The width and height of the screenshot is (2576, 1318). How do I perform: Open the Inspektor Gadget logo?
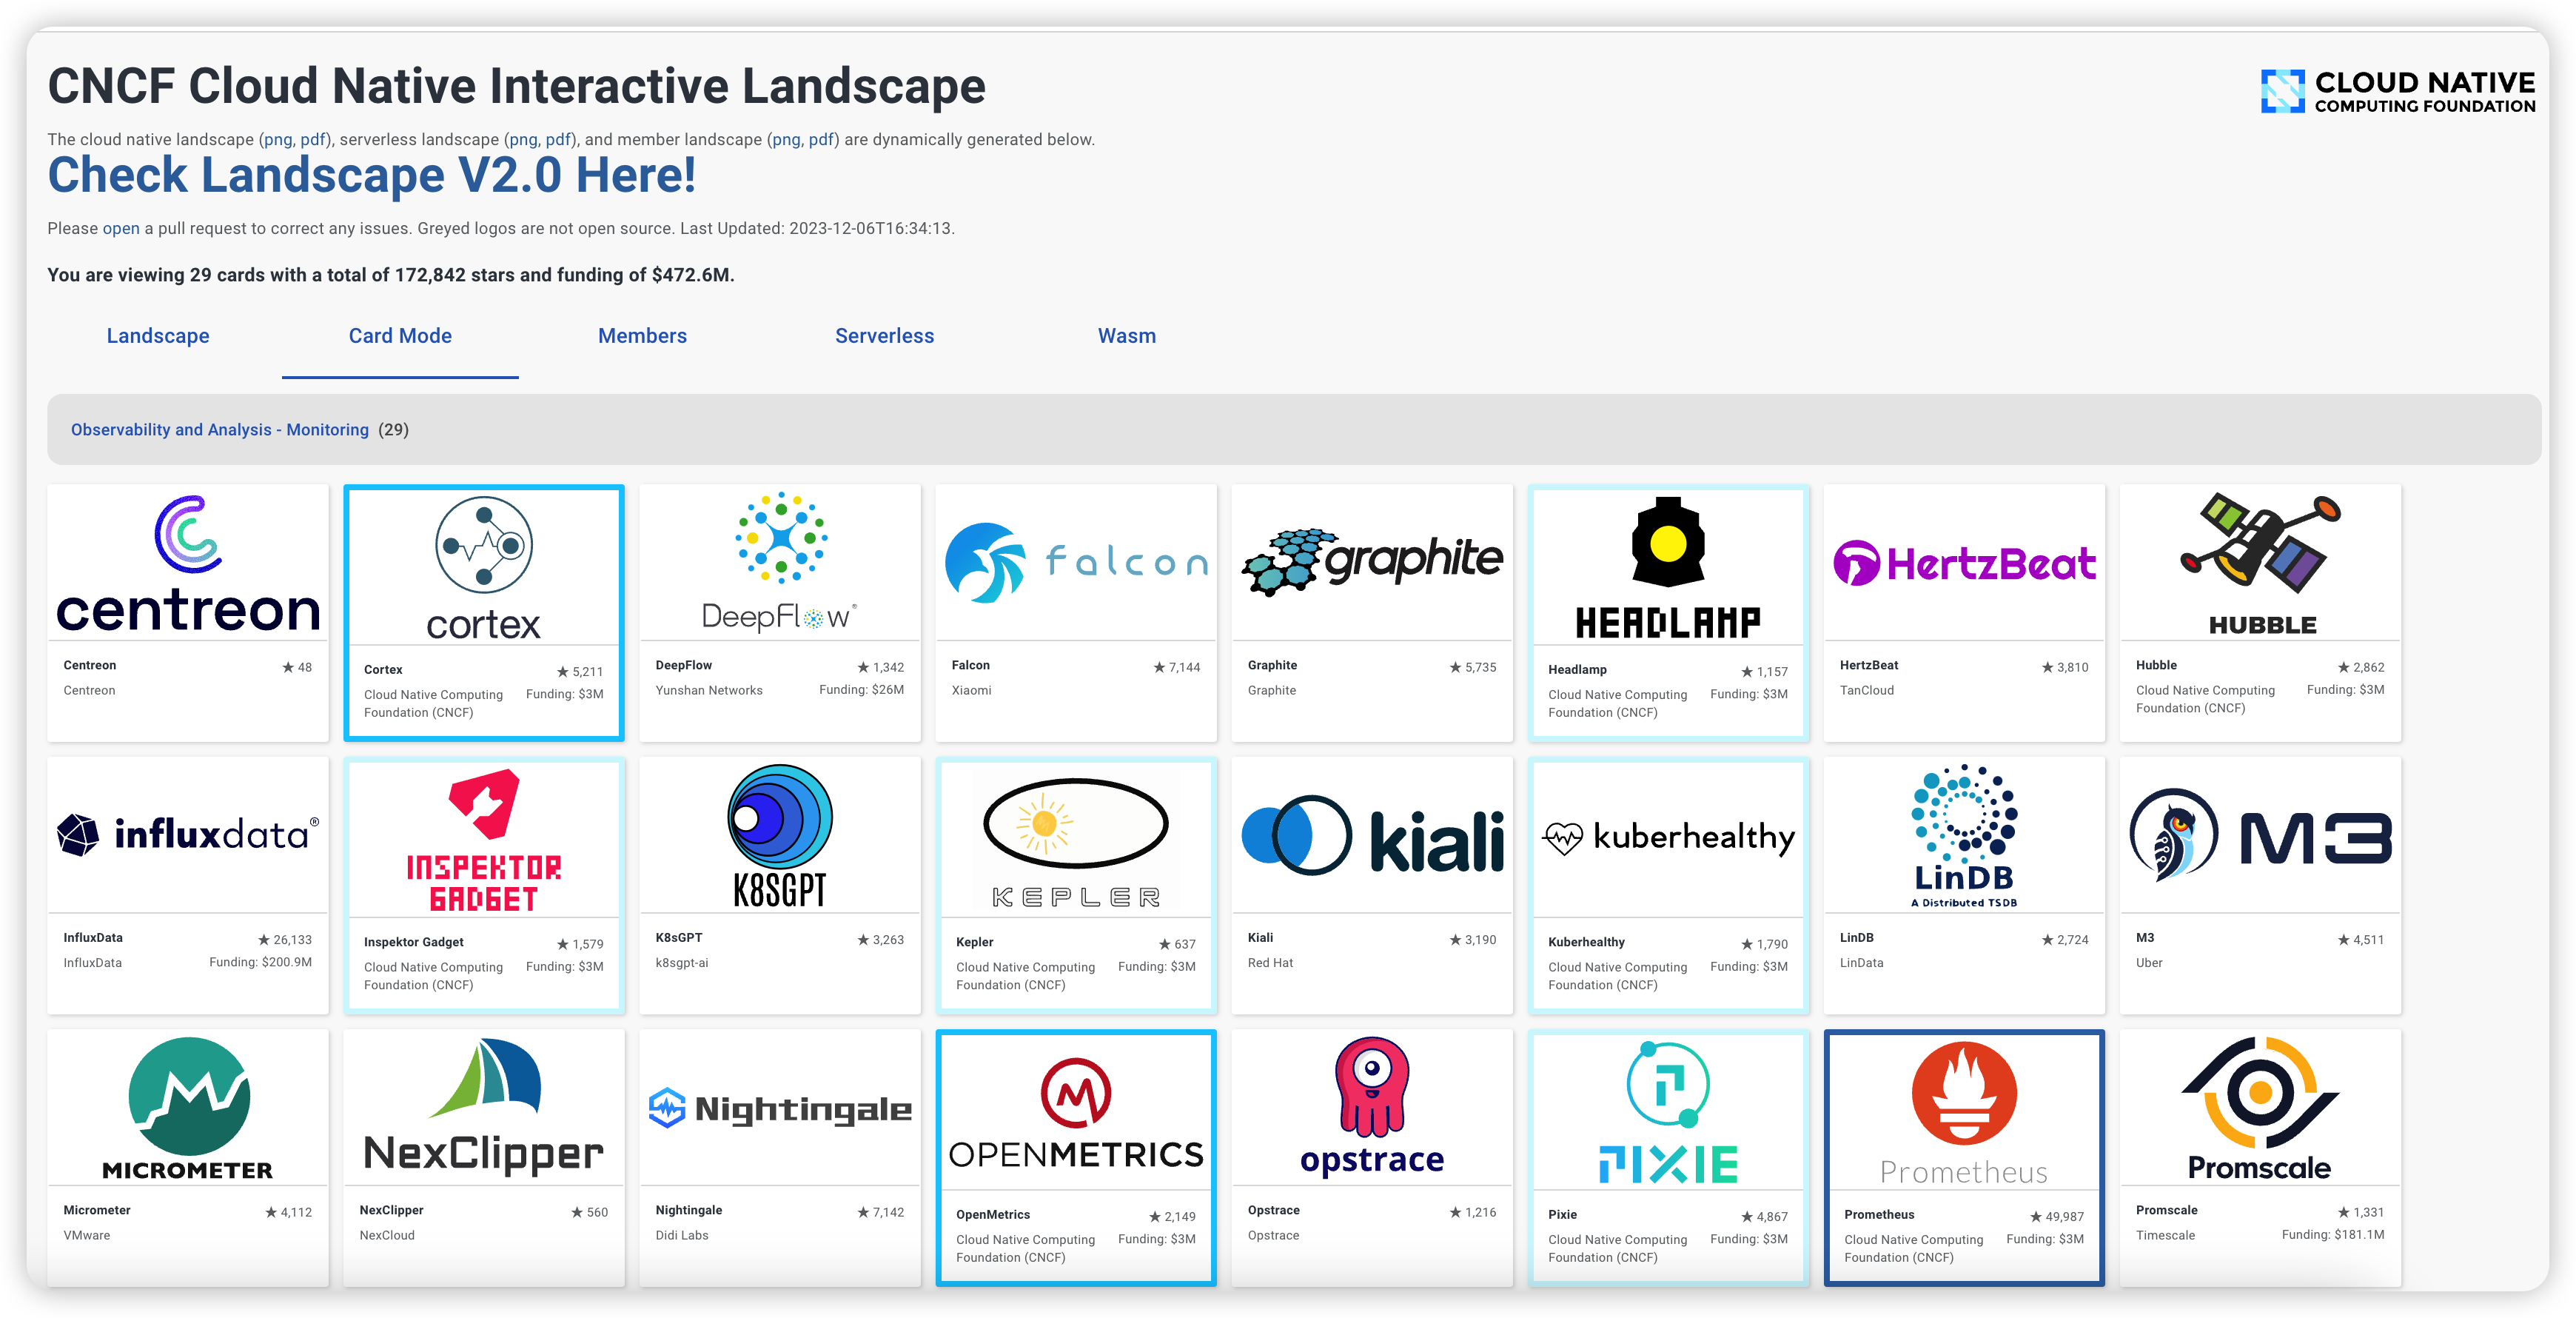[x=483, y=838]
